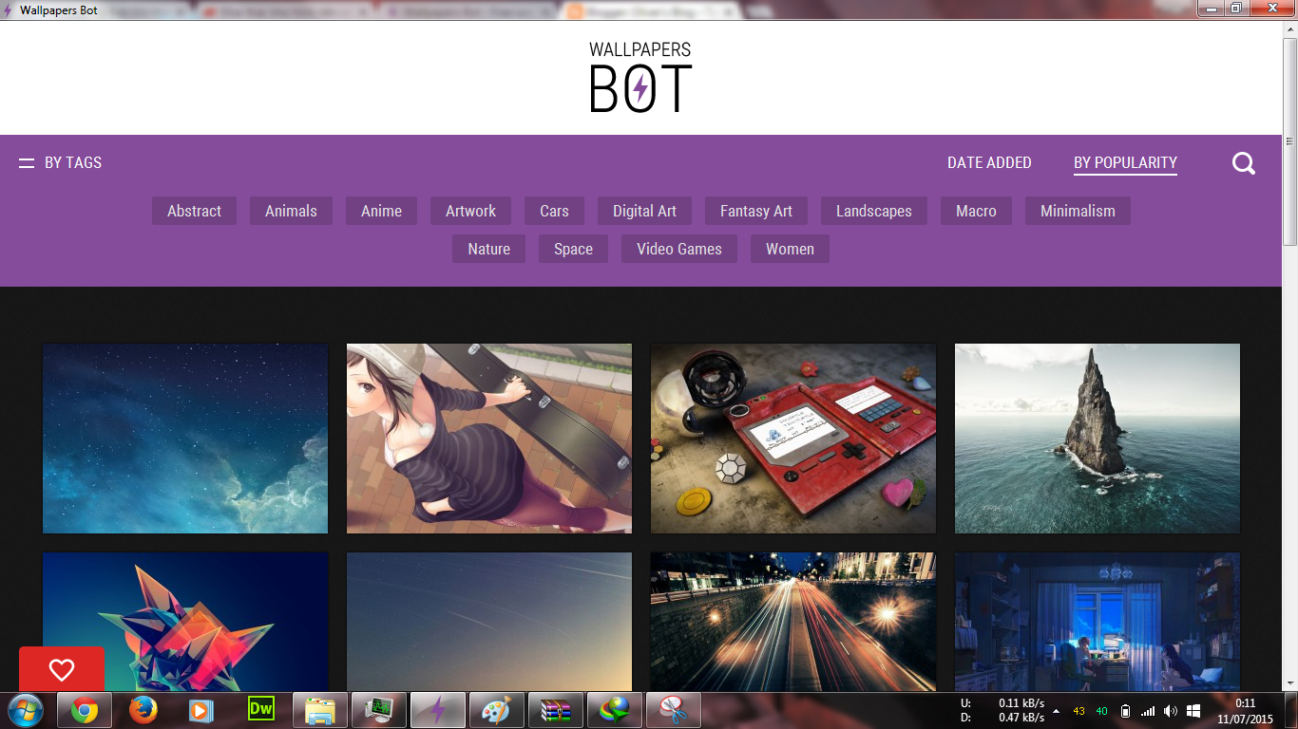Select the Video Games category
The height and width of the screenshot is (729, 1298).
point(678,248)
